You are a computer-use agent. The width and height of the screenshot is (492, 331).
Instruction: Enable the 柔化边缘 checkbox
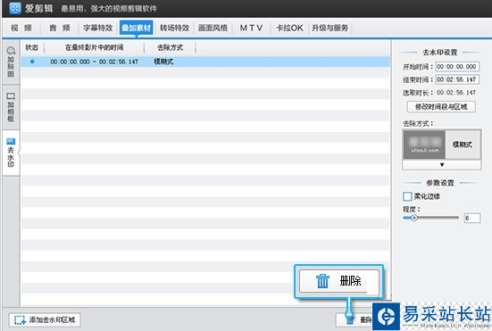(407, 196)
